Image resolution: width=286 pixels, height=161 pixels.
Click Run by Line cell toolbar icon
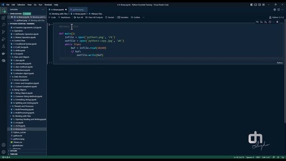coord(257,22)
